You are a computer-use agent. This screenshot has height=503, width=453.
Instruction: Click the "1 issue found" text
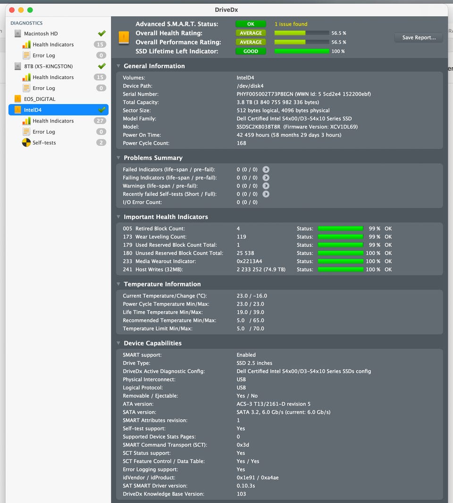pyautogui.click(x=291, y=24)
